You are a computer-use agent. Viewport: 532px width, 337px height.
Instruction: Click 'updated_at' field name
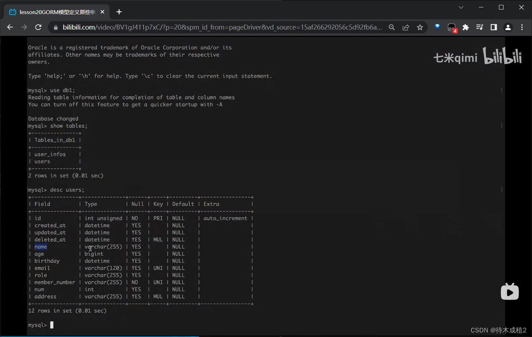[x=50, y=232]
